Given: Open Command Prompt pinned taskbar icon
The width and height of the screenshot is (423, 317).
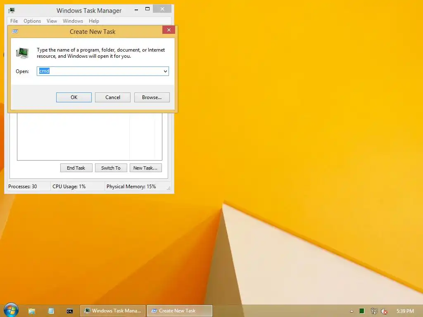Looking at the screenshot, I should click(x=69, y=311).
